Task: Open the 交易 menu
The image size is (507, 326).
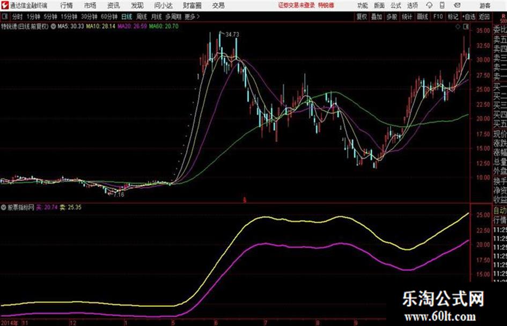Action: click(218, 5)
